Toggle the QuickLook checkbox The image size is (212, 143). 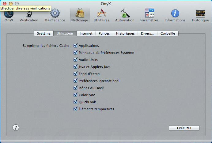(75, 102)
